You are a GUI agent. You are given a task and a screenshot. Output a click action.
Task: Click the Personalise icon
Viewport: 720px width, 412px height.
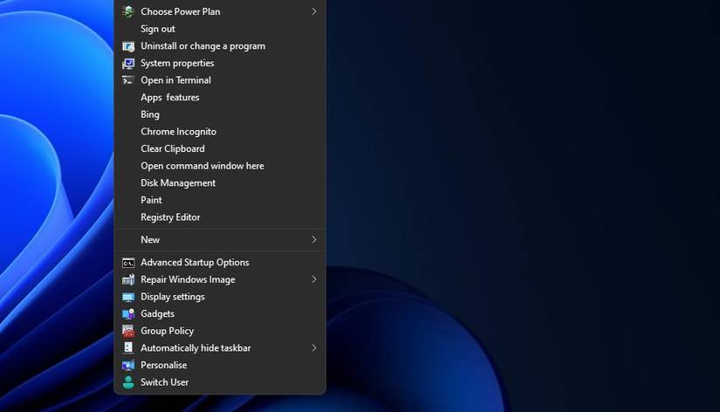tap(128, 365)
